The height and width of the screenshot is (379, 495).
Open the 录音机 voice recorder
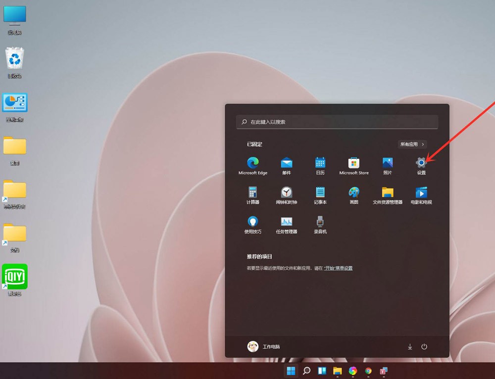[320, 222]
